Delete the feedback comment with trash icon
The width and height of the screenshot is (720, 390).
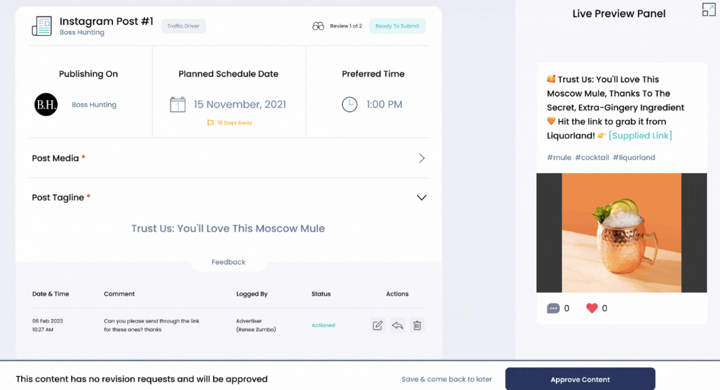(417, 325)
